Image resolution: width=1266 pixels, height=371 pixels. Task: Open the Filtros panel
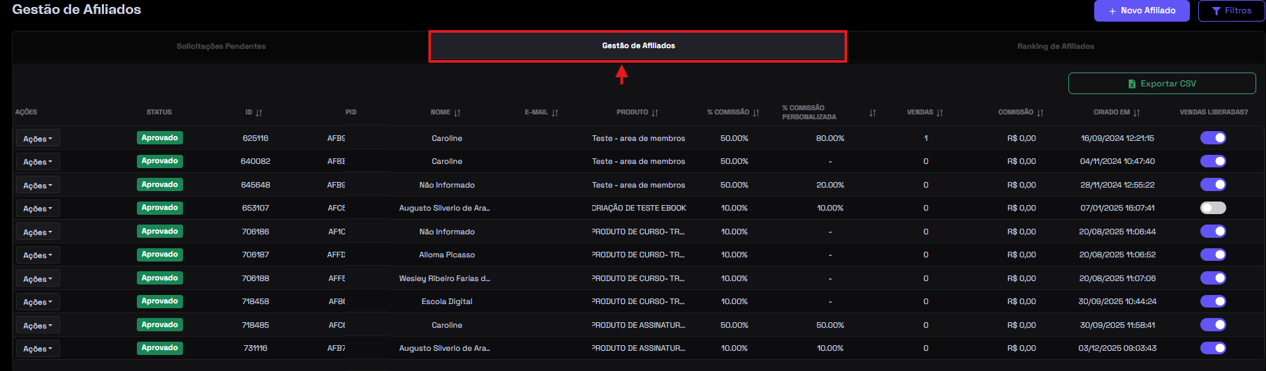(x=1232, y=10)
